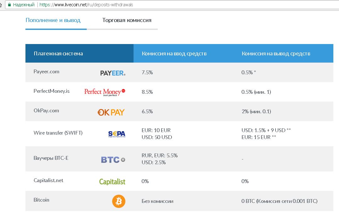339x212 pixels.
Task: Click the Wire transfer (SWIFT) label
Action: tap(58, 133)
